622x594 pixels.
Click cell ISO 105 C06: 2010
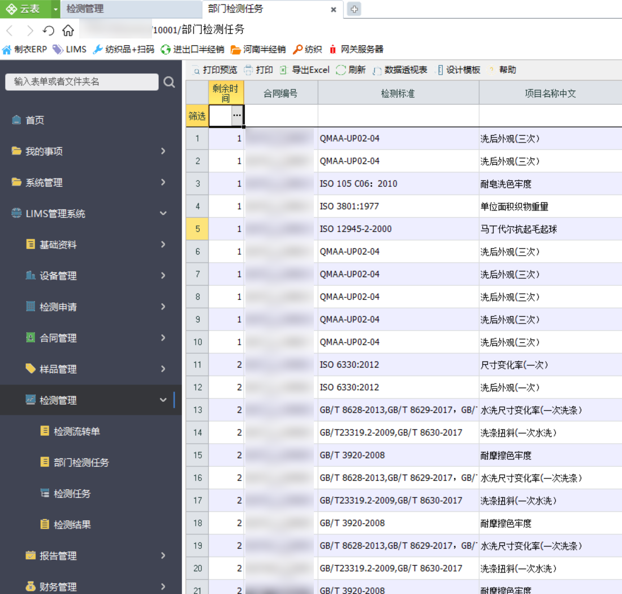pyautogui.click(x=398, y=184)
